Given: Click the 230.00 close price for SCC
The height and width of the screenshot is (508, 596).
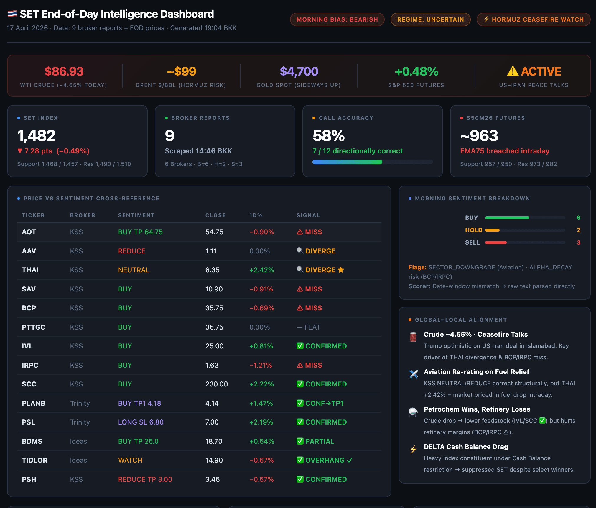Looking at the screenshot, I should tap(217, 384).
